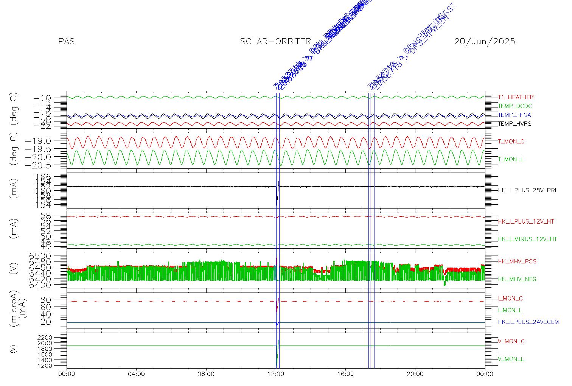Image resolution: width=572 pixels, height=386 pixels.
Task: Select the TEMP_FPGA legend label
Action: pos(514,115)
